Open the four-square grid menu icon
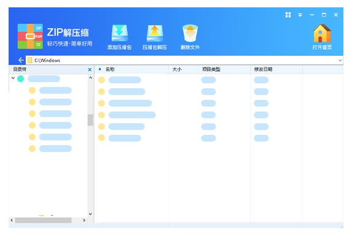This screenshot has width=352, height=239. click(x=288, y=15)
